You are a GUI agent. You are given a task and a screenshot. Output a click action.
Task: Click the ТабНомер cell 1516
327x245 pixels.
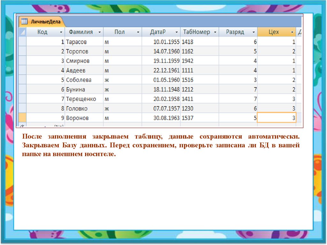click(200, 80)
